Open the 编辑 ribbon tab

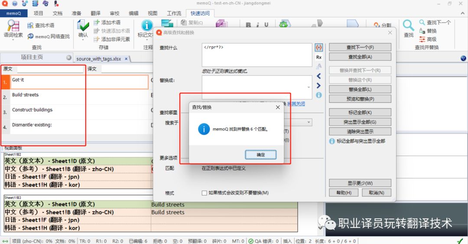click(133, 13)
